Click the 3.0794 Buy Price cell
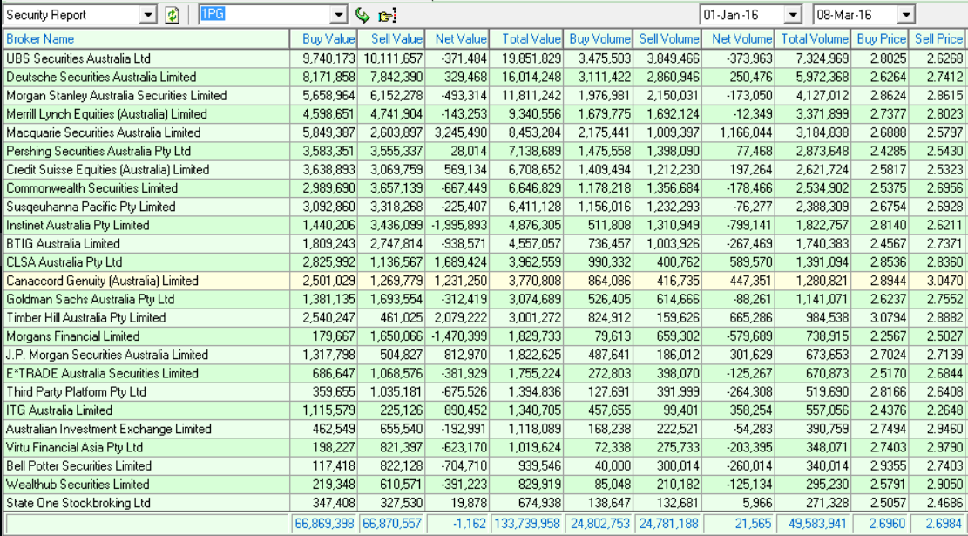This screenshot has width=968, height=536. point(879,318)
